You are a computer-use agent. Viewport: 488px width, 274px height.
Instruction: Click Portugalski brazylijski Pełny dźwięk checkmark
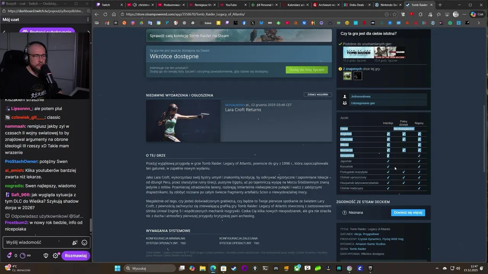tap(404, 172)
